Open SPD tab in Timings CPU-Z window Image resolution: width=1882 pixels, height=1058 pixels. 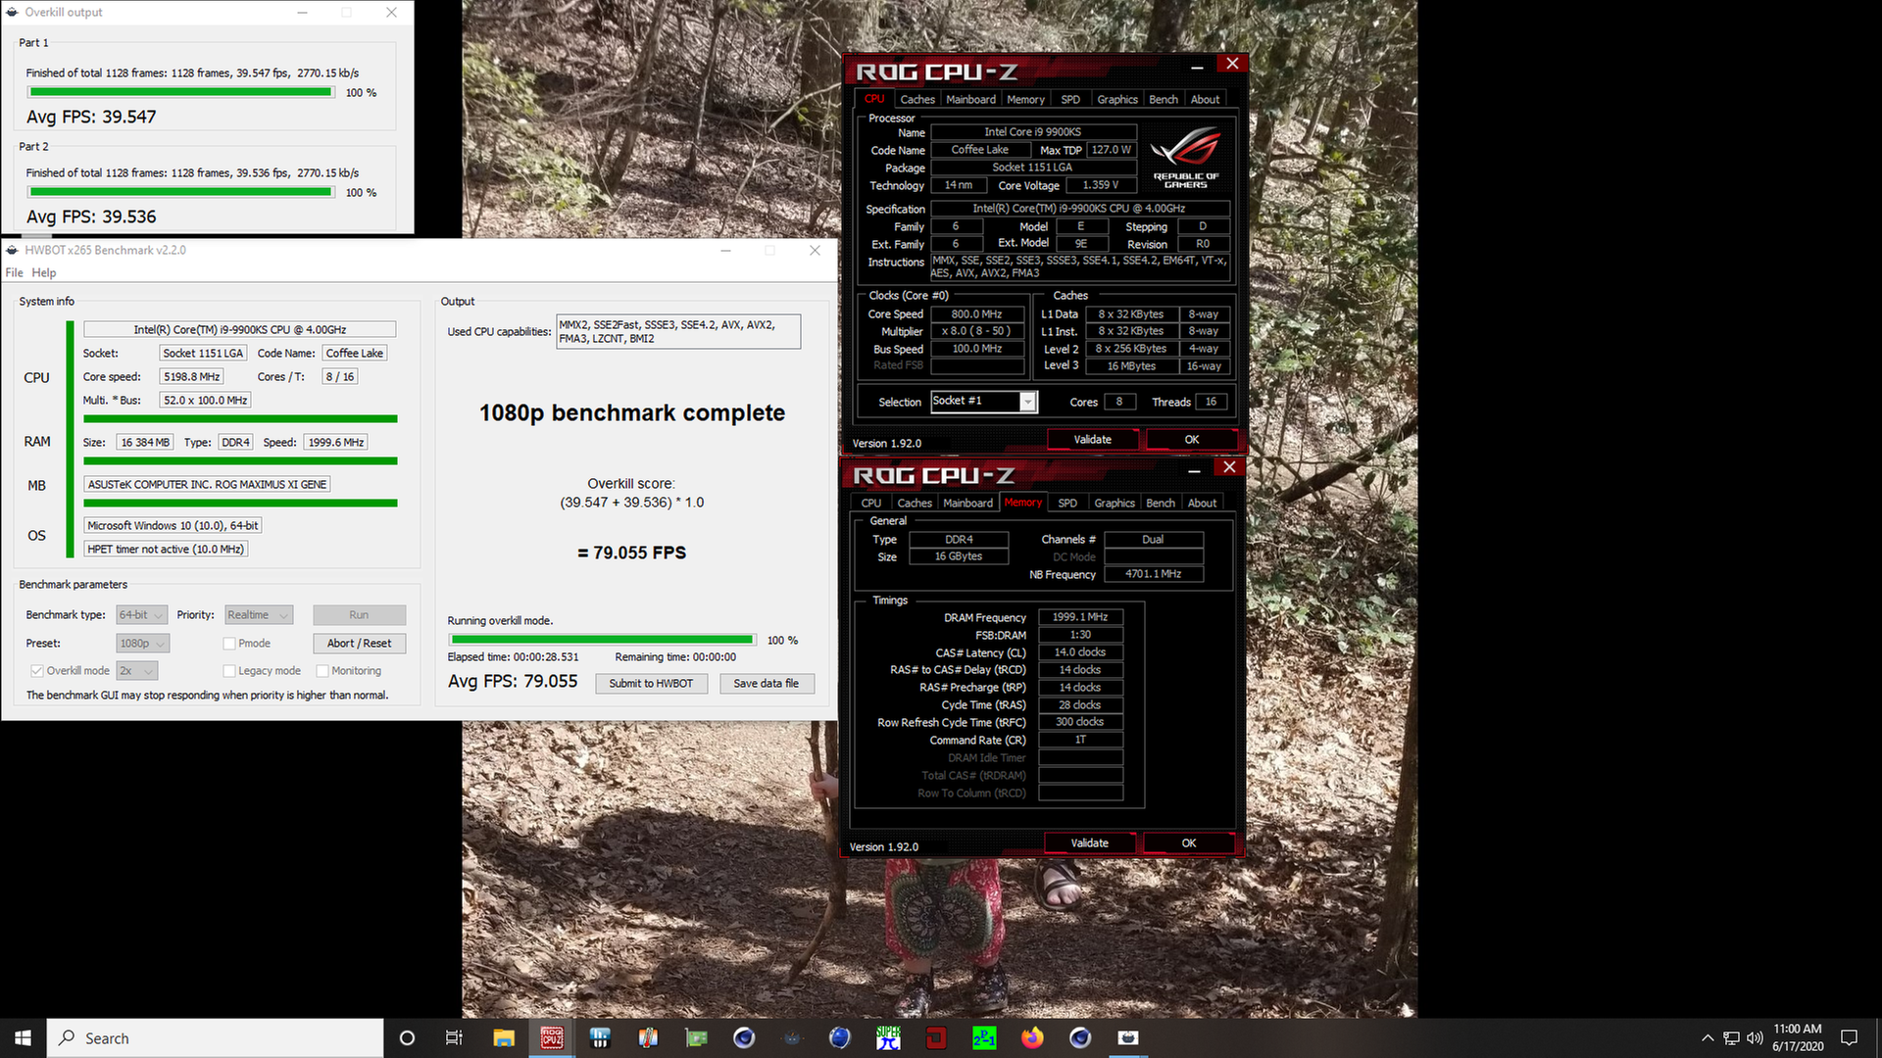click(x=1067, y=503)
